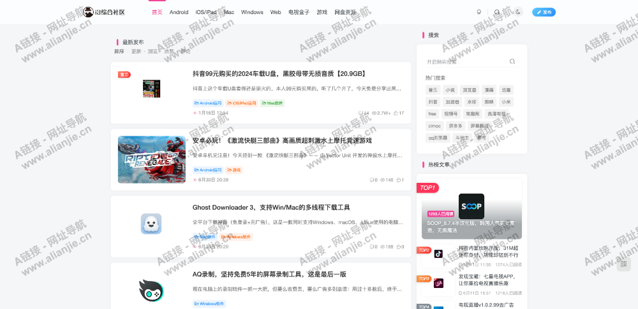Click the 浏览器 hot search tag
The image size is (638, 309).
tap(469, 90)
